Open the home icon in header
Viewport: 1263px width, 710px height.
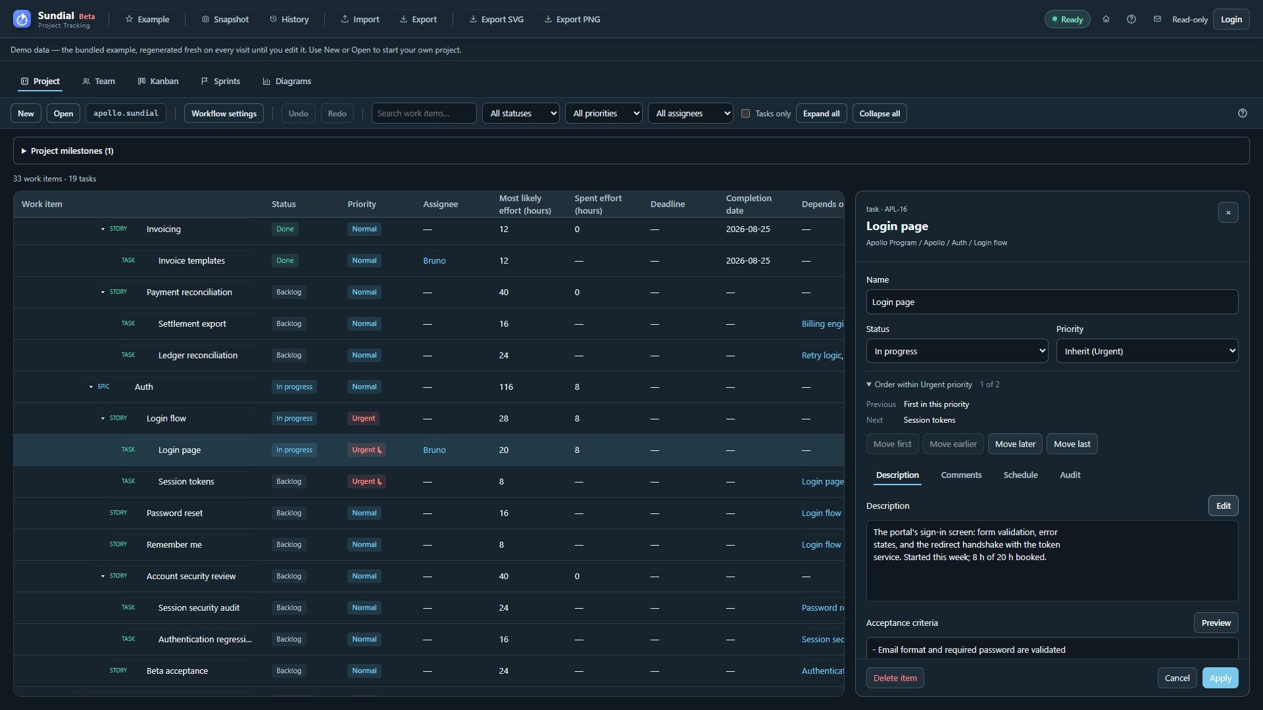1106,19
